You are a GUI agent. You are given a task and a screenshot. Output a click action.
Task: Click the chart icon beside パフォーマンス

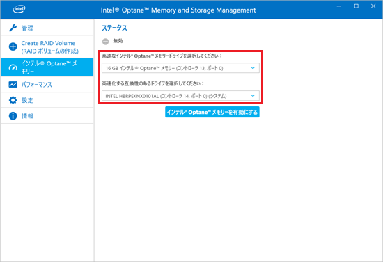(x=13, y=85)
